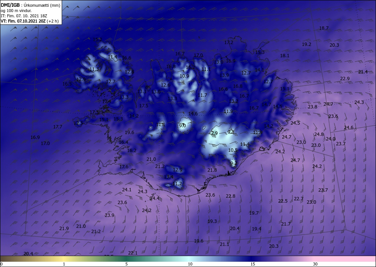This screenshot has width=376, height=267.
Task: Click the 'VT: Fim. 07.10.2021 20Z (+2 h)' line
Action: pos(29,21)
